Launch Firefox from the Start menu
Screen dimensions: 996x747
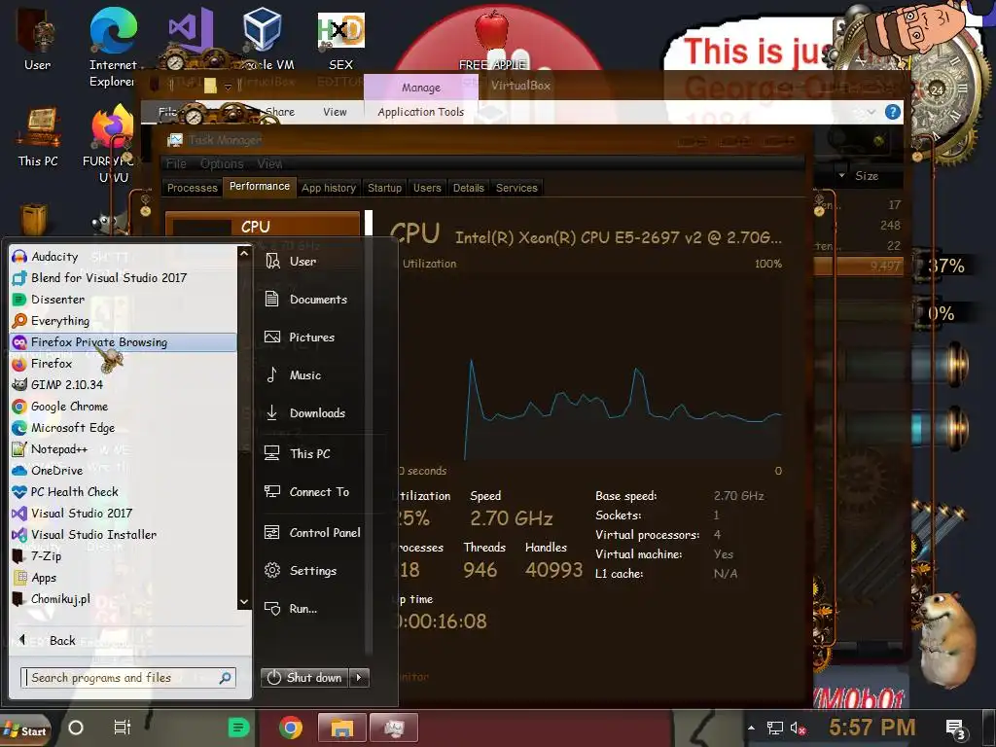pyautogui.click(x=124, y=364)
